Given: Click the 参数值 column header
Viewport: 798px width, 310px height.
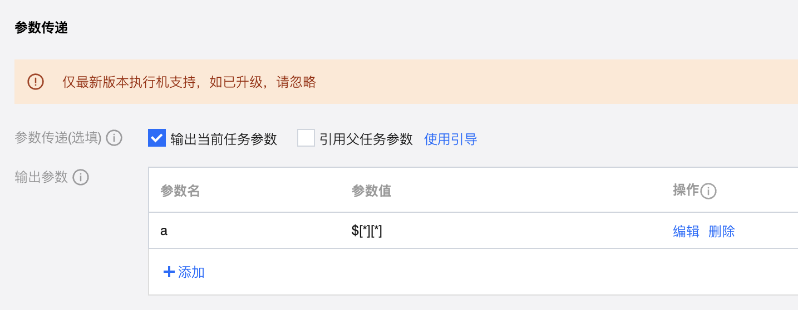Looking at the screenshot, I should (371, 191).
